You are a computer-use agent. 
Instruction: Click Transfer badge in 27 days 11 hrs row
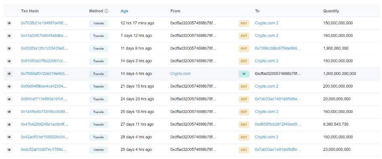click(99, 124)
